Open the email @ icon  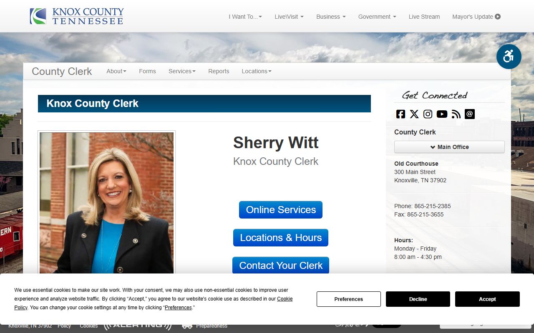(x=470, y=114)
